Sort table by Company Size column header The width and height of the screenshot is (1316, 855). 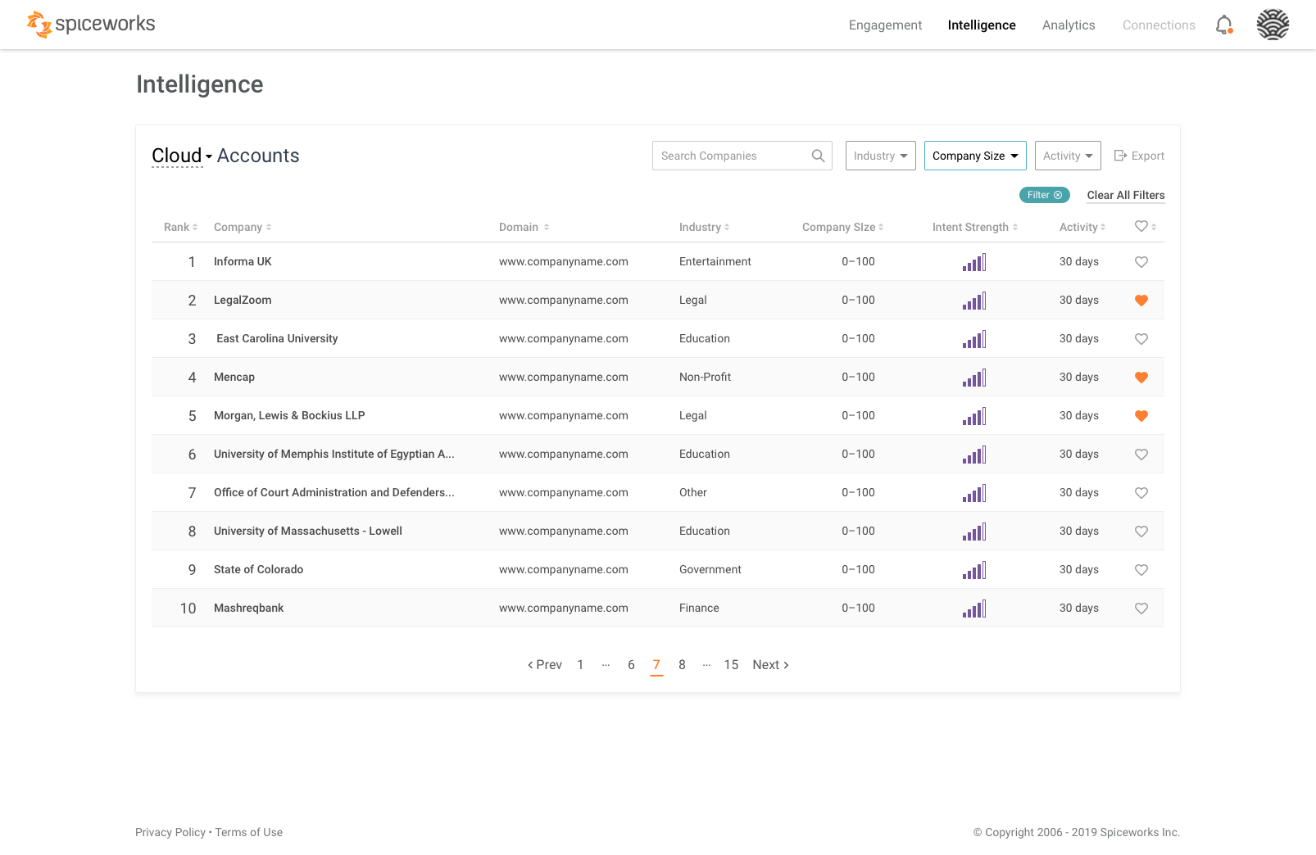[842, 227]
